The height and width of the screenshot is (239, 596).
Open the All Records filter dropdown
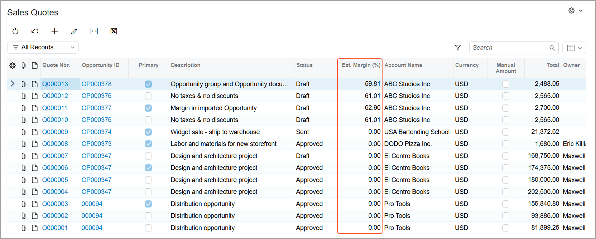click(x=43, y=47)
